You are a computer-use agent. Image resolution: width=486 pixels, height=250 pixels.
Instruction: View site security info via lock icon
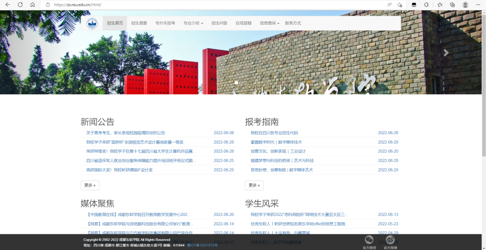[48, 4]
